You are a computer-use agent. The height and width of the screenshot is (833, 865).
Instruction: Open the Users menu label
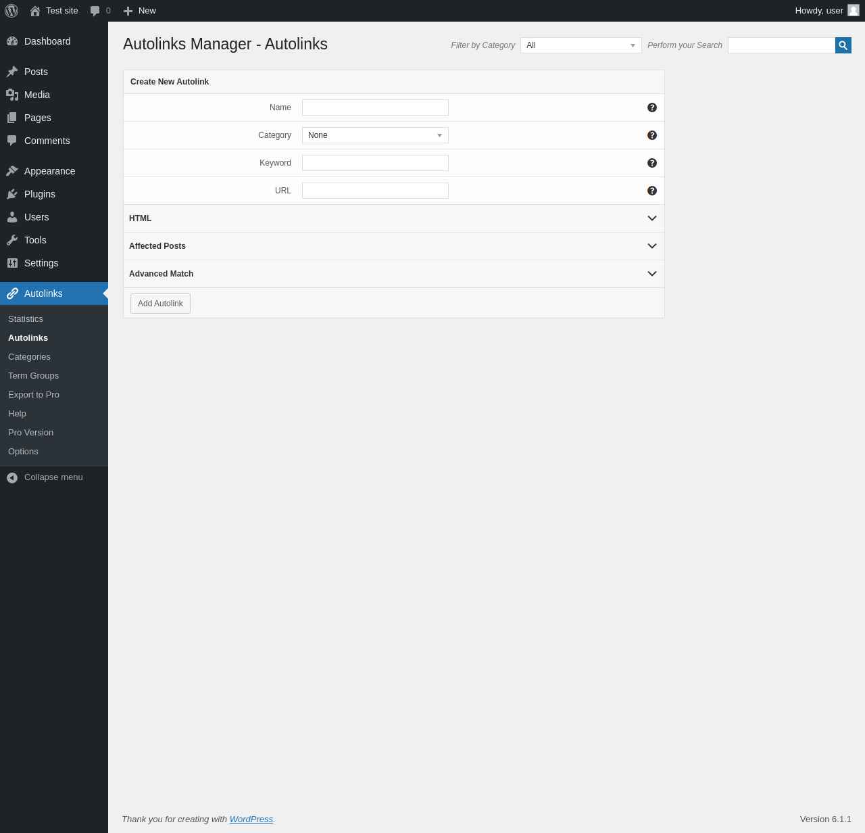click(x=36, y=217)
